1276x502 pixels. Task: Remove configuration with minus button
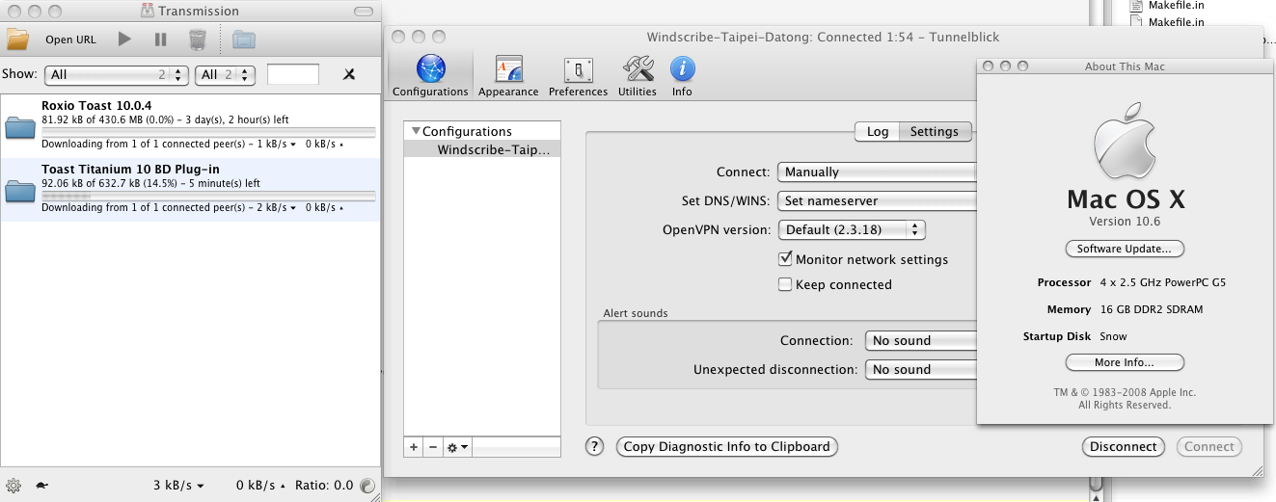433,447
